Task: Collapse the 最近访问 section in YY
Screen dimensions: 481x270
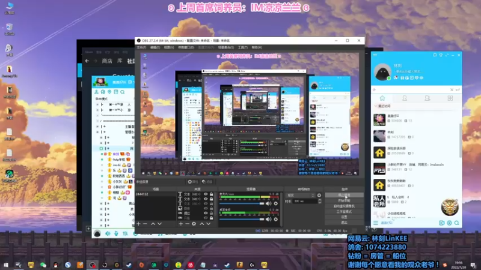Action: pyautogui.click(x=376, y=106)
